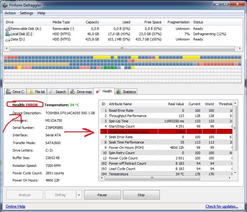
Task: Open the Settings menu
Action: coord(27,13)
